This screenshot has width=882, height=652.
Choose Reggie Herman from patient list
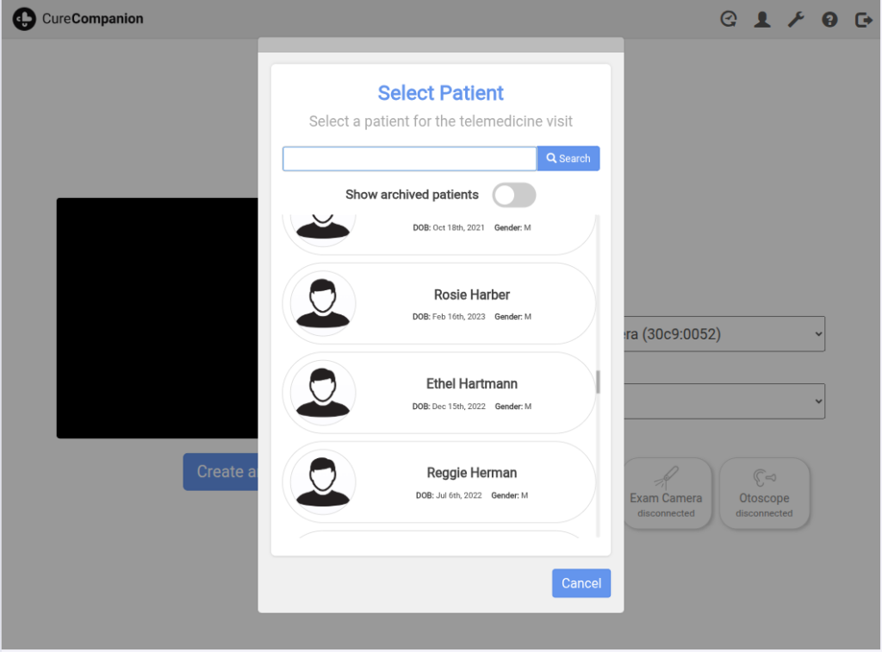tap(471, 481)
